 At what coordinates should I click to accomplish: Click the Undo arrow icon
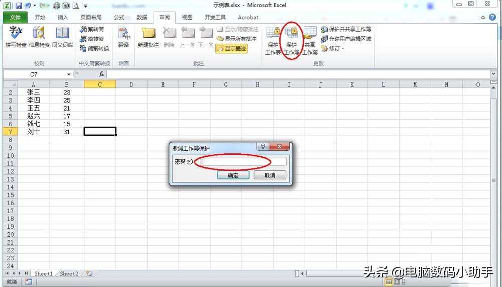pyautogui.click(x=28, y=6)
